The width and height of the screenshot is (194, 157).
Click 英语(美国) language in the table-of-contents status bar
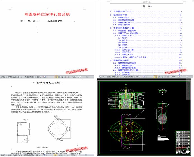(x=128, y=77)
